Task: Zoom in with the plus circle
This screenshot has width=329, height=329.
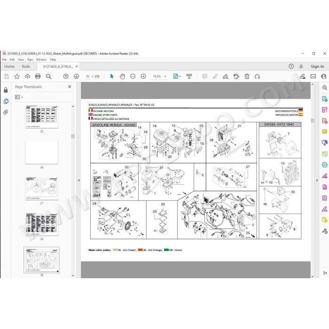Action: click(143, 76)
